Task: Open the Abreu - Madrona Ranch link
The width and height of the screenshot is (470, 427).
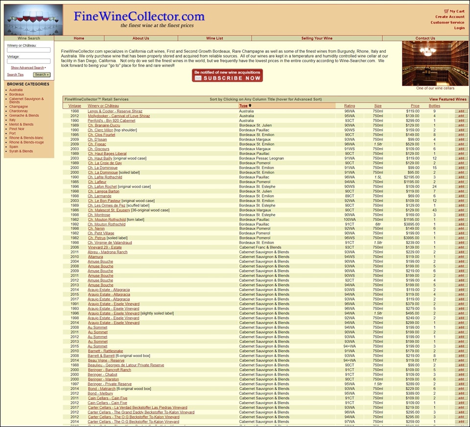Action: click(108, 252)
